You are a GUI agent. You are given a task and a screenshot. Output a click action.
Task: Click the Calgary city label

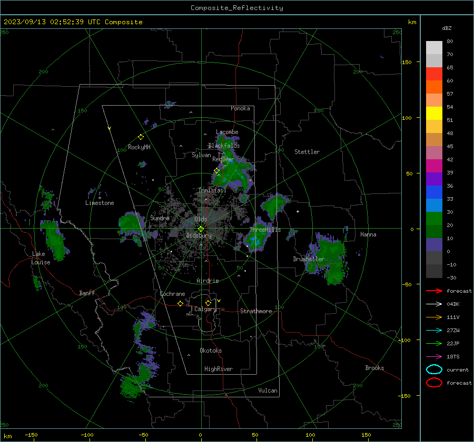[x=205, y=309]
